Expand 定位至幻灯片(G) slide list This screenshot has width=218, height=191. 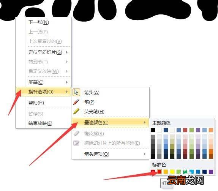coord(44,52)
